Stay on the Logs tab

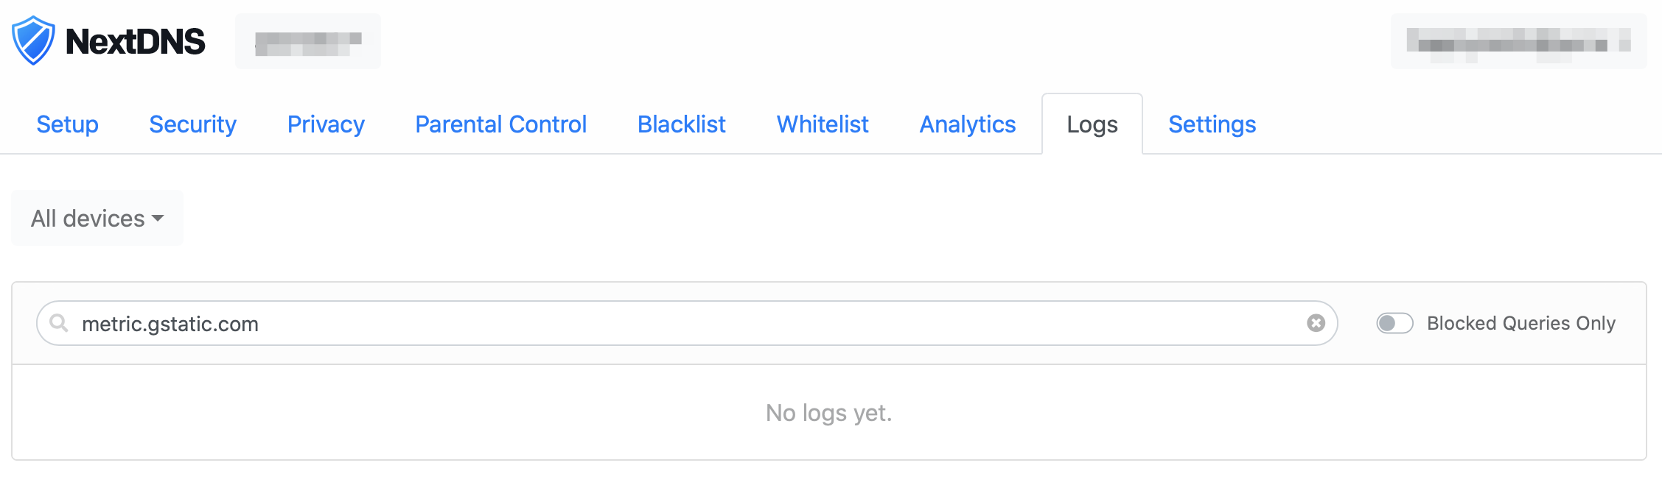pos(1092,124)
